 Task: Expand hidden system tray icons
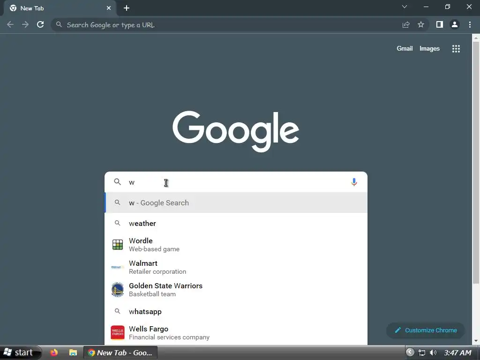[410, 352]
